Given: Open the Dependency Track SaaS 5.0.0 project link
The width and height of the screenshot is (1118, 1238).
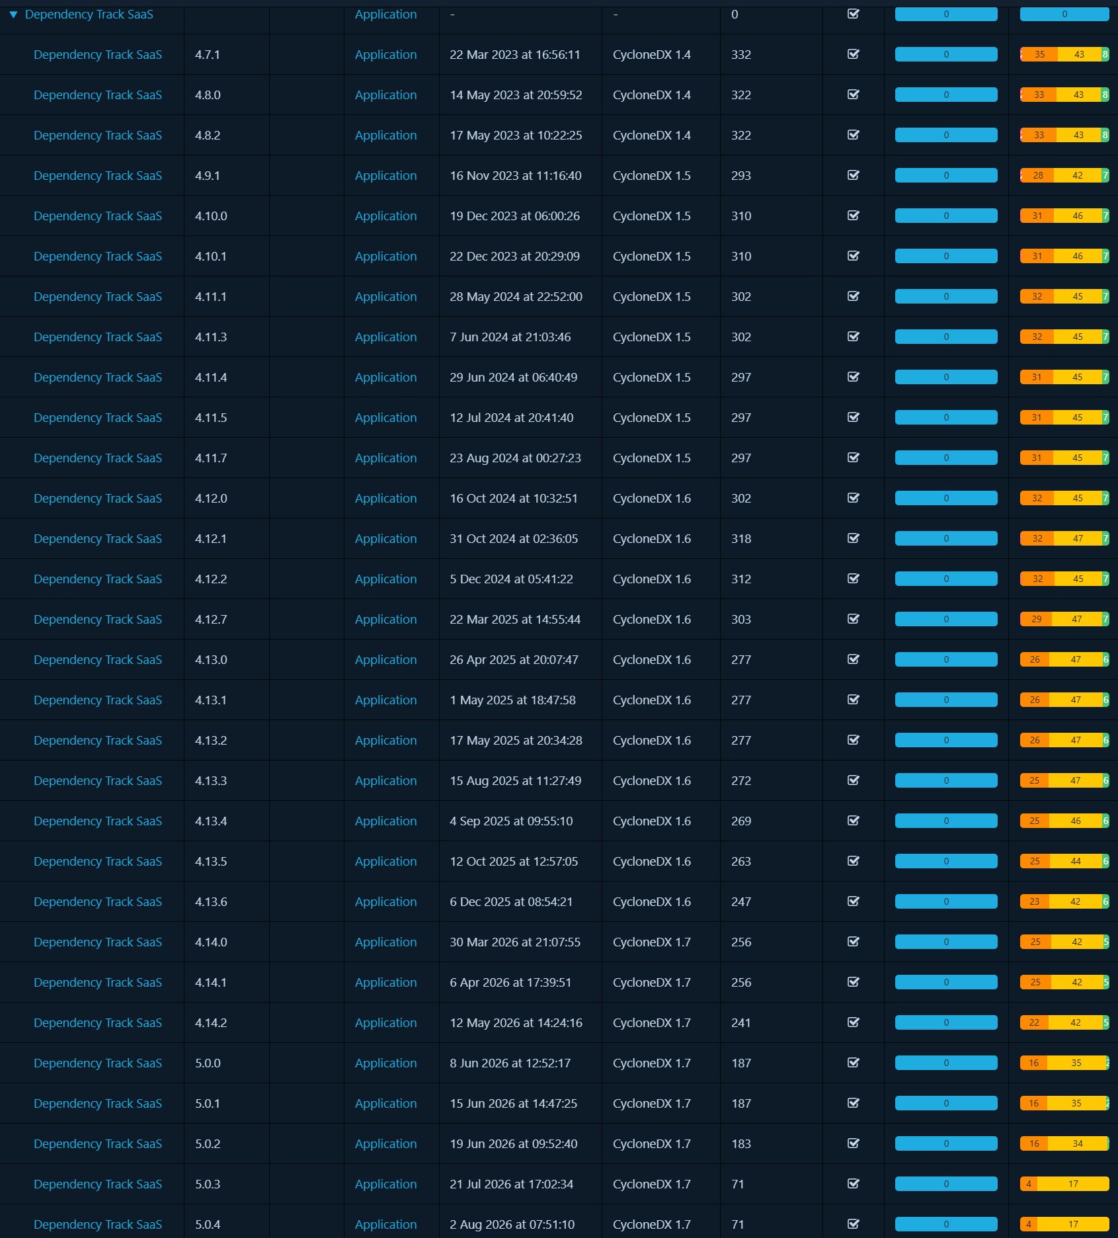Looking at the screenshot, I should click(x=98, y=1063).
